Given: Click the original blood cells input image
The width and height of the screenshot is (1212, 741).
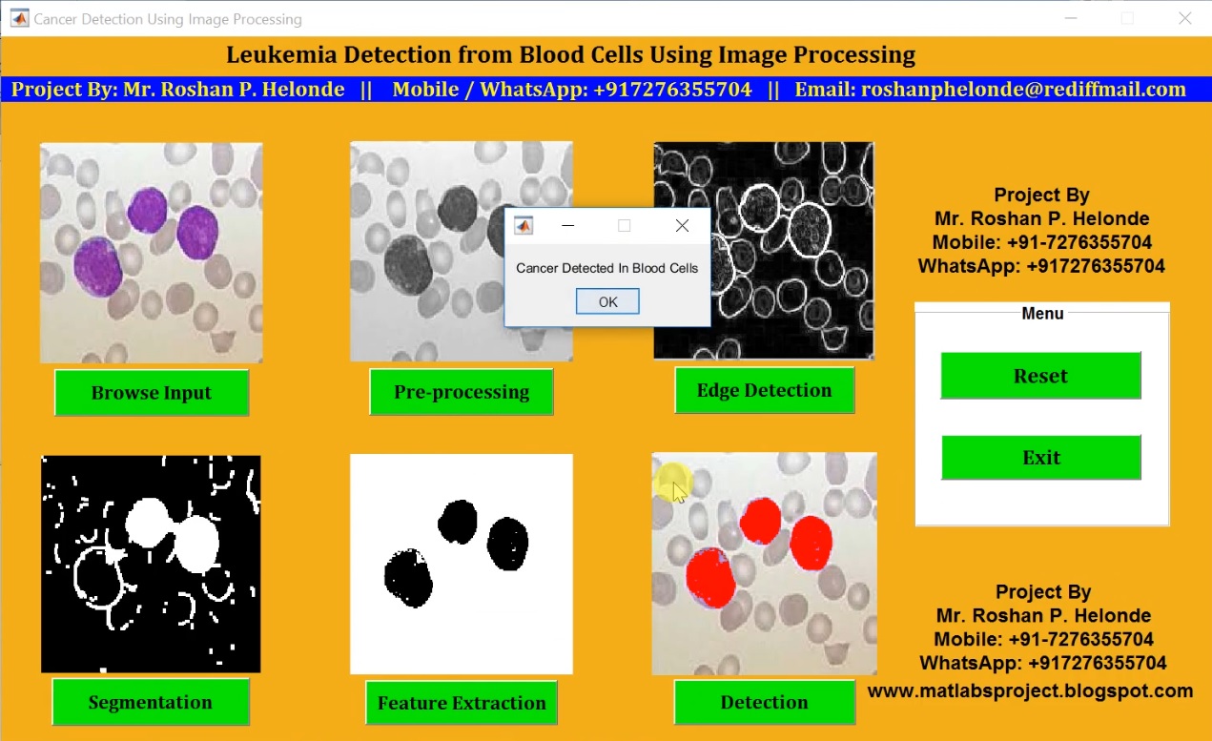Looking at the screenshot, I should pos(151,253).
